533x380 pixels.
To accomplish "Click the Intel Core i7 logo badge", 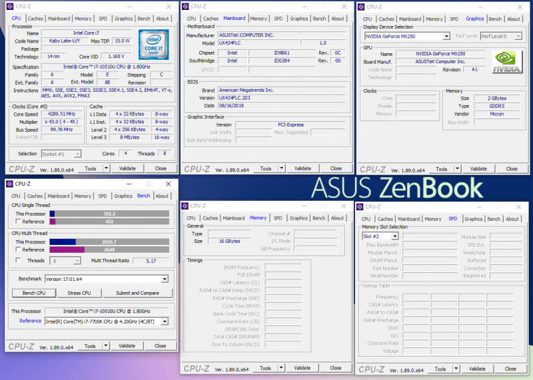I will pos(153,45).
